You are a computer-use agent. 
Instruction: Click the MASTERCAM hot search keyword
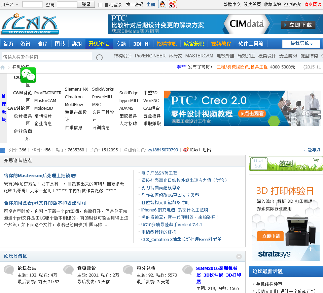pos(199,56)
